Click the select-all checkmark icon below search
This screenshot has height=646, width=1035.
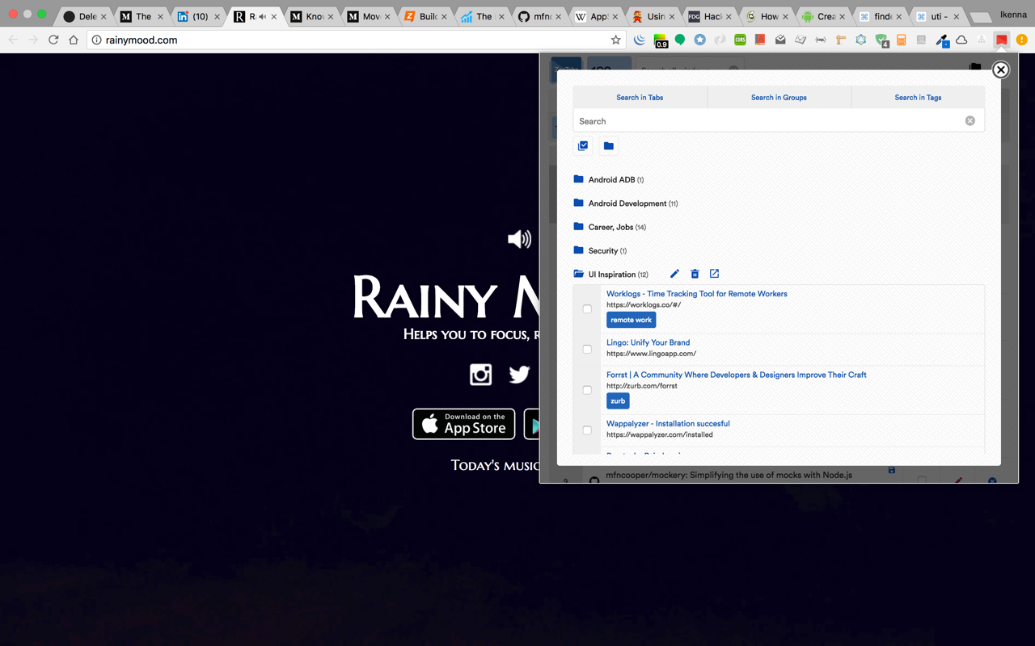(583, 145)
